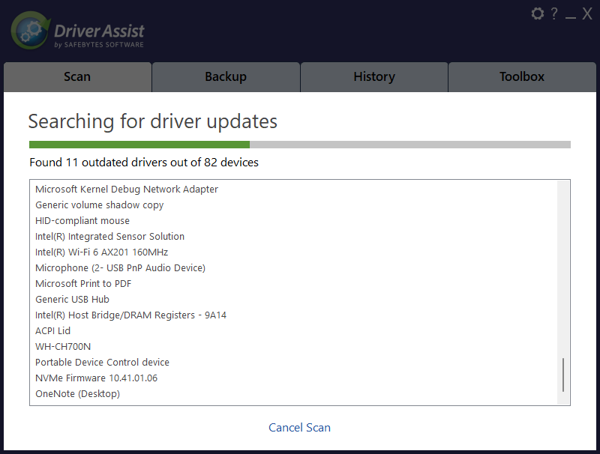Open help using the question mark icon
The image size is (600, 454).
click(x=553, y=13)
